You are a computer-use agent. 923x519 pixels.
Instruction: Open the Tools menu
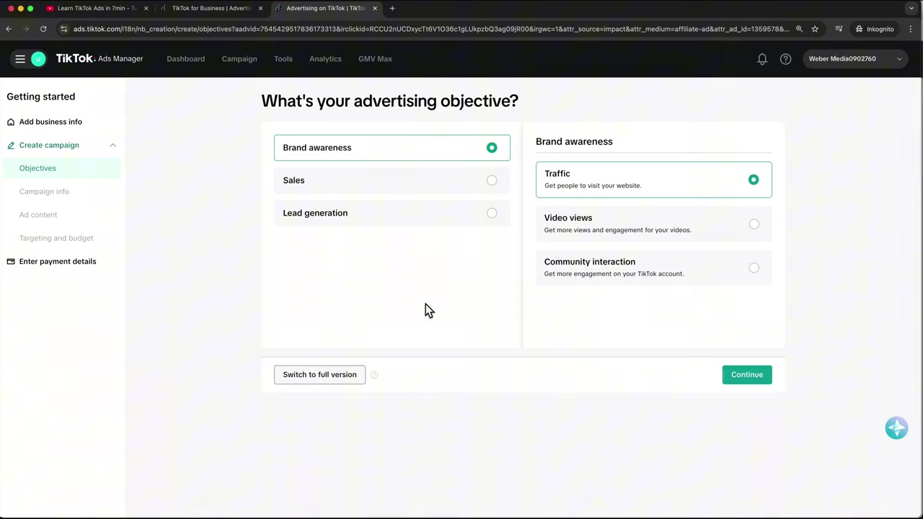click(283, 59)
